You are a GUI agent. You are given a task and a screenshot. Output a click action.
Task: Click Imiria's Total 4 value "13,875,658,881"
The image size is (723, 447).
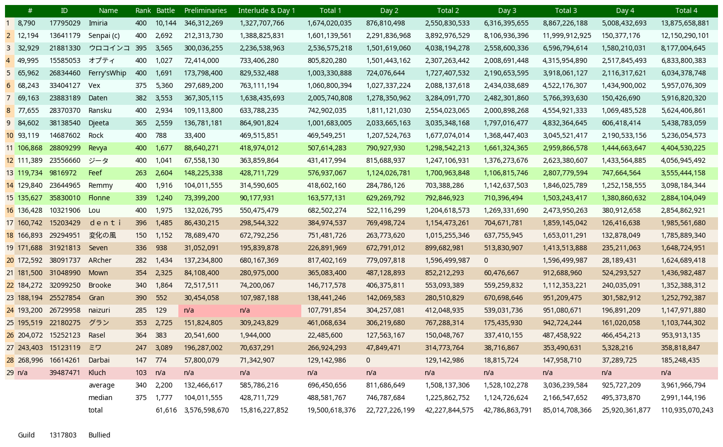click(685, 23)
